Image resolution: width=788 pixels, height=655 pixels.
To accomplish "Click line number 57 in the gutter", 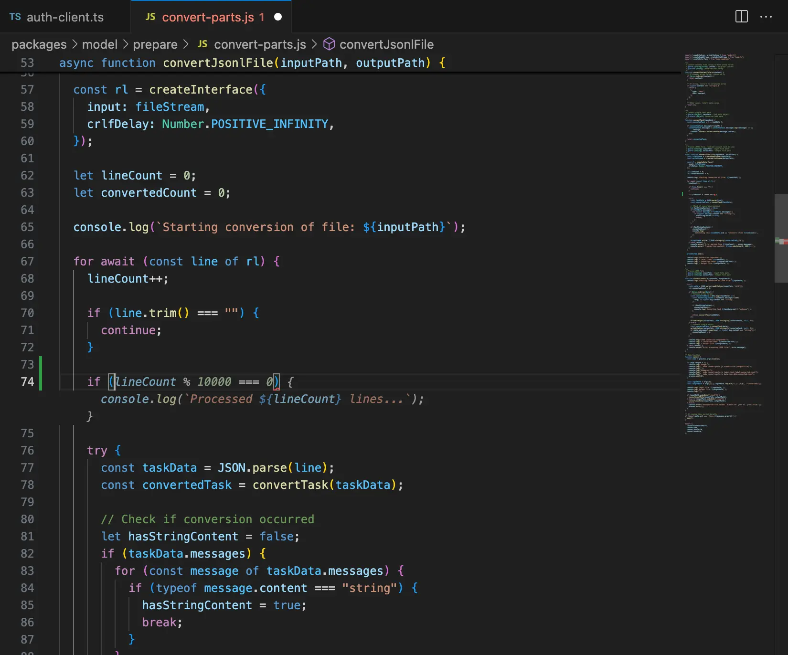I will pyautogui.click(x=27, y=90).
